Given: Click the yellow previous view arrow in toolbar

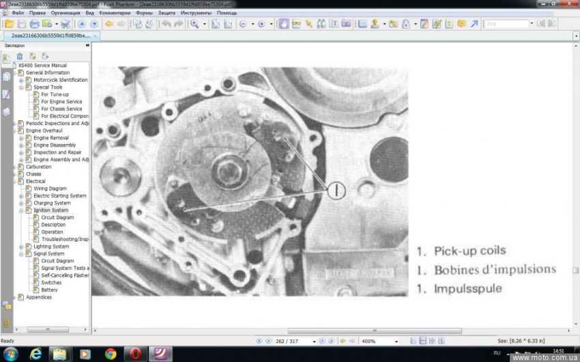Looking at the screenshot, I should tap(109, 24).
